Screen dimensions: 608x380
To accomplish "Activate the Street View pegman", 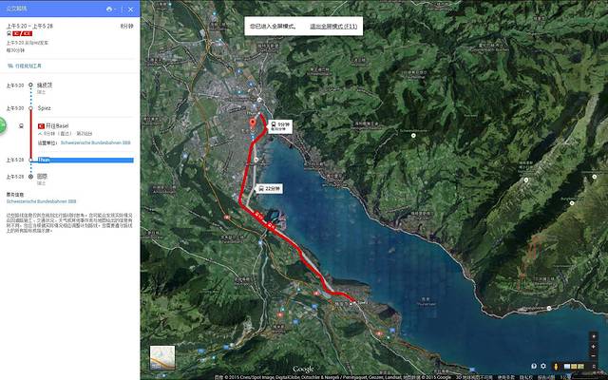I will (555, 364).
